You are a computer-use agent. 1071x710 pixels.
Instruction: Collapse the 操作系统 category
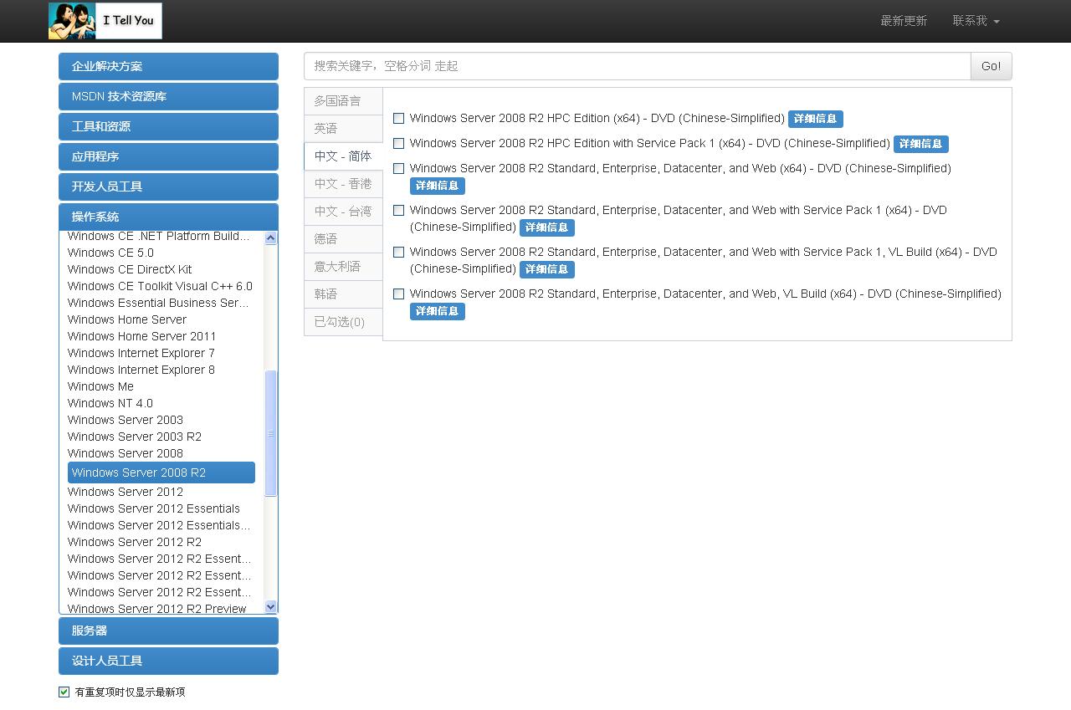(168, 217)
